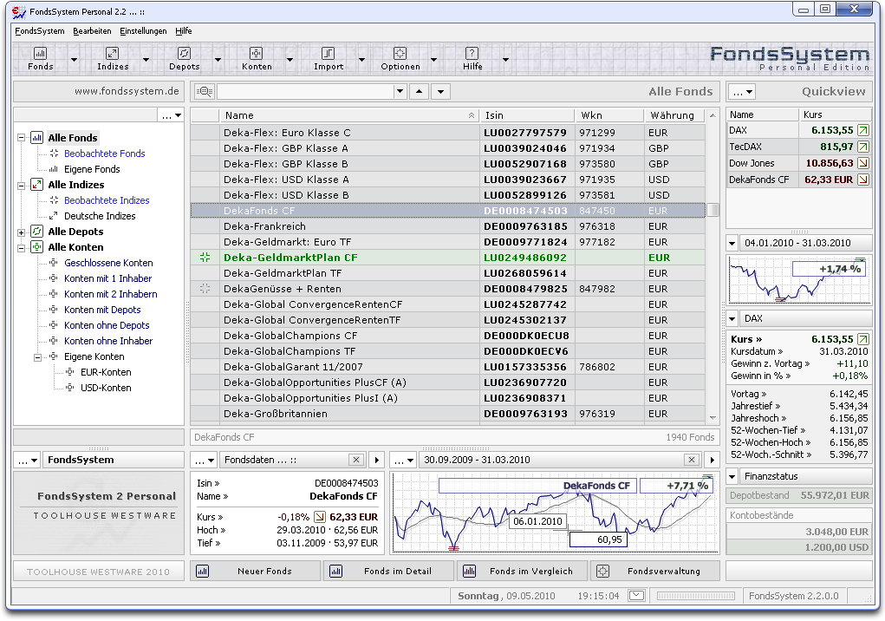Collapse the Finanzstatus section
This screenshot has width=885, height=621.
pos(732,476)
